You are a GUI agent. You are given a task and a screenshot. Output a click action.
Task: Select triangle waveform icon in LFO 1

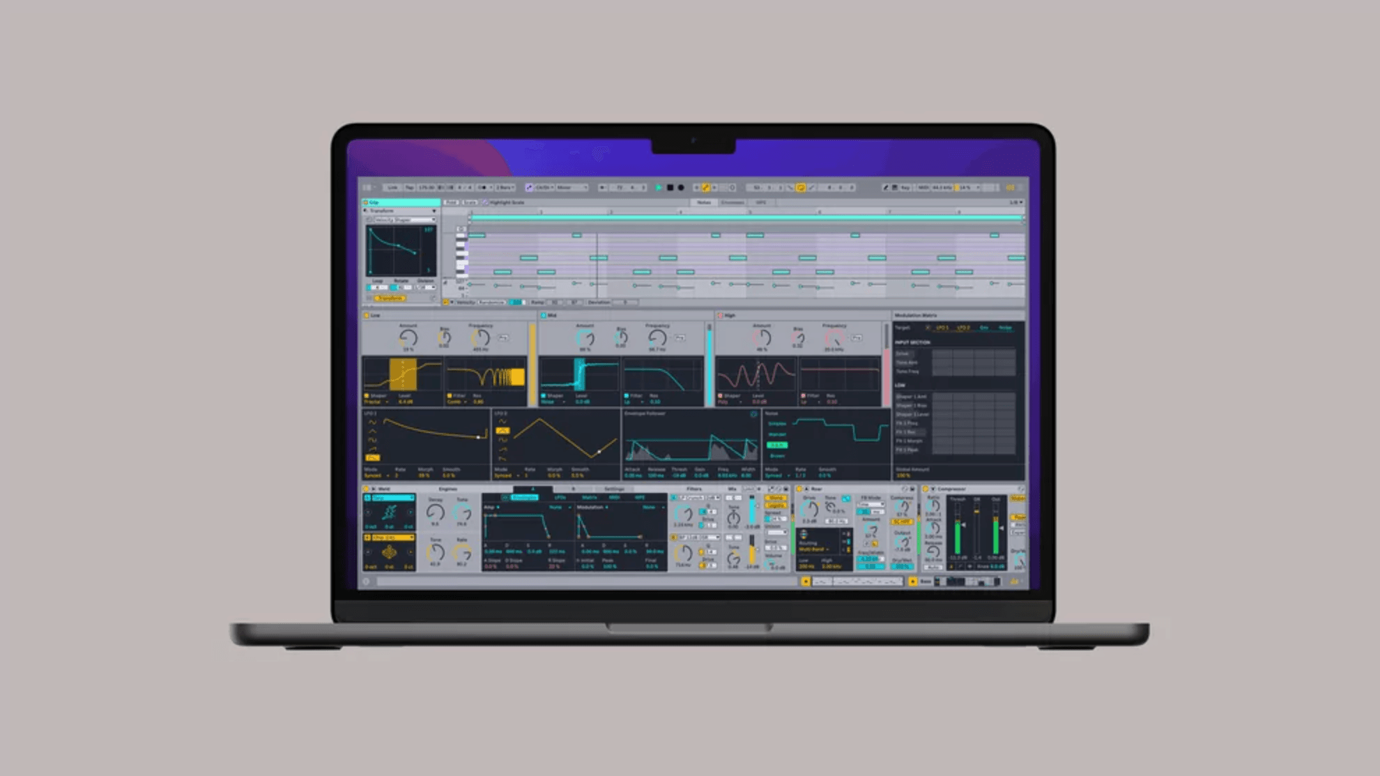point(373,432)
